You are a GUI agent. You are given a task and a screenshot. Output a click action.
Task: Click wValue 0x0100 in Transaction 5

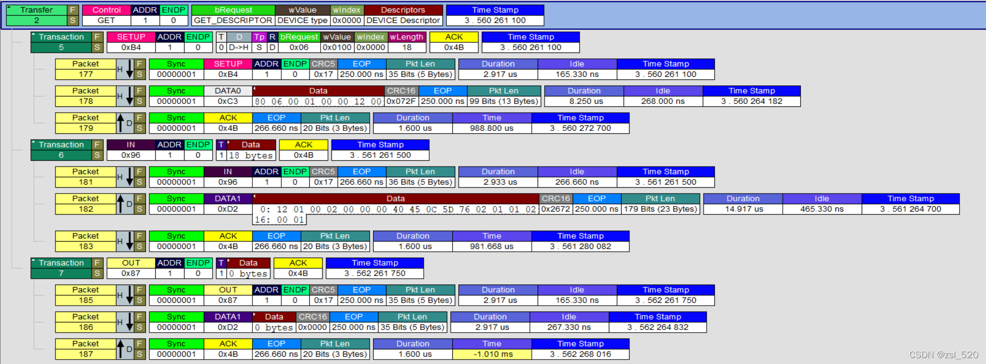tap(337, 48)
